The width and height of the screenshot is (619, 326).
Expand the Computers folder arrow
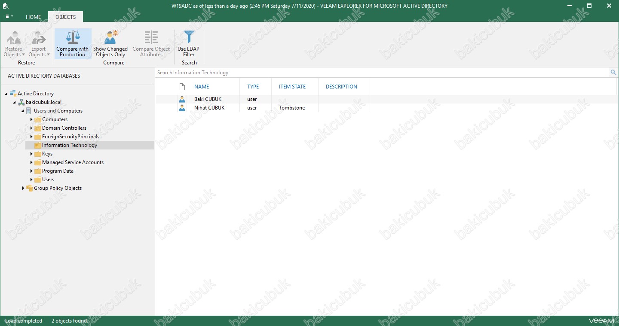pyautogui.click(x=31, y=119)
